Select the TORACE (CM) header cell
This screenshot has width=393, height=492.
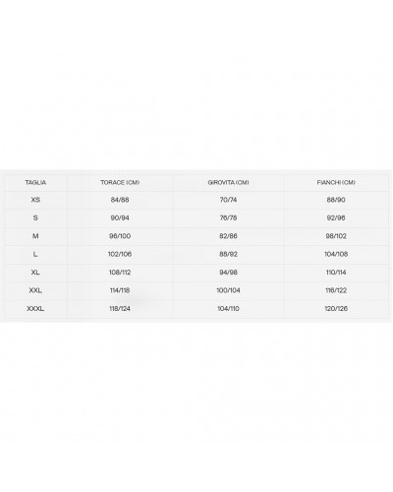120,182
